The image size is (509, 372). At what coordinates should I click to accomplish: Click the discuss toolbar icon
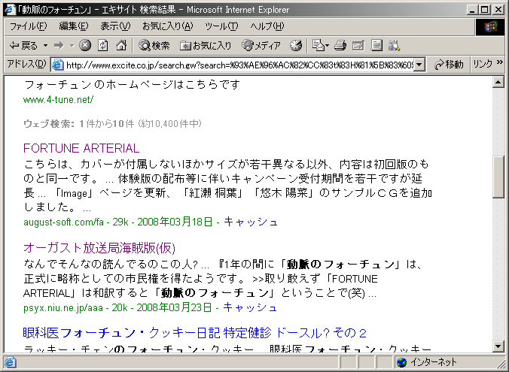(x=376, y=45)
